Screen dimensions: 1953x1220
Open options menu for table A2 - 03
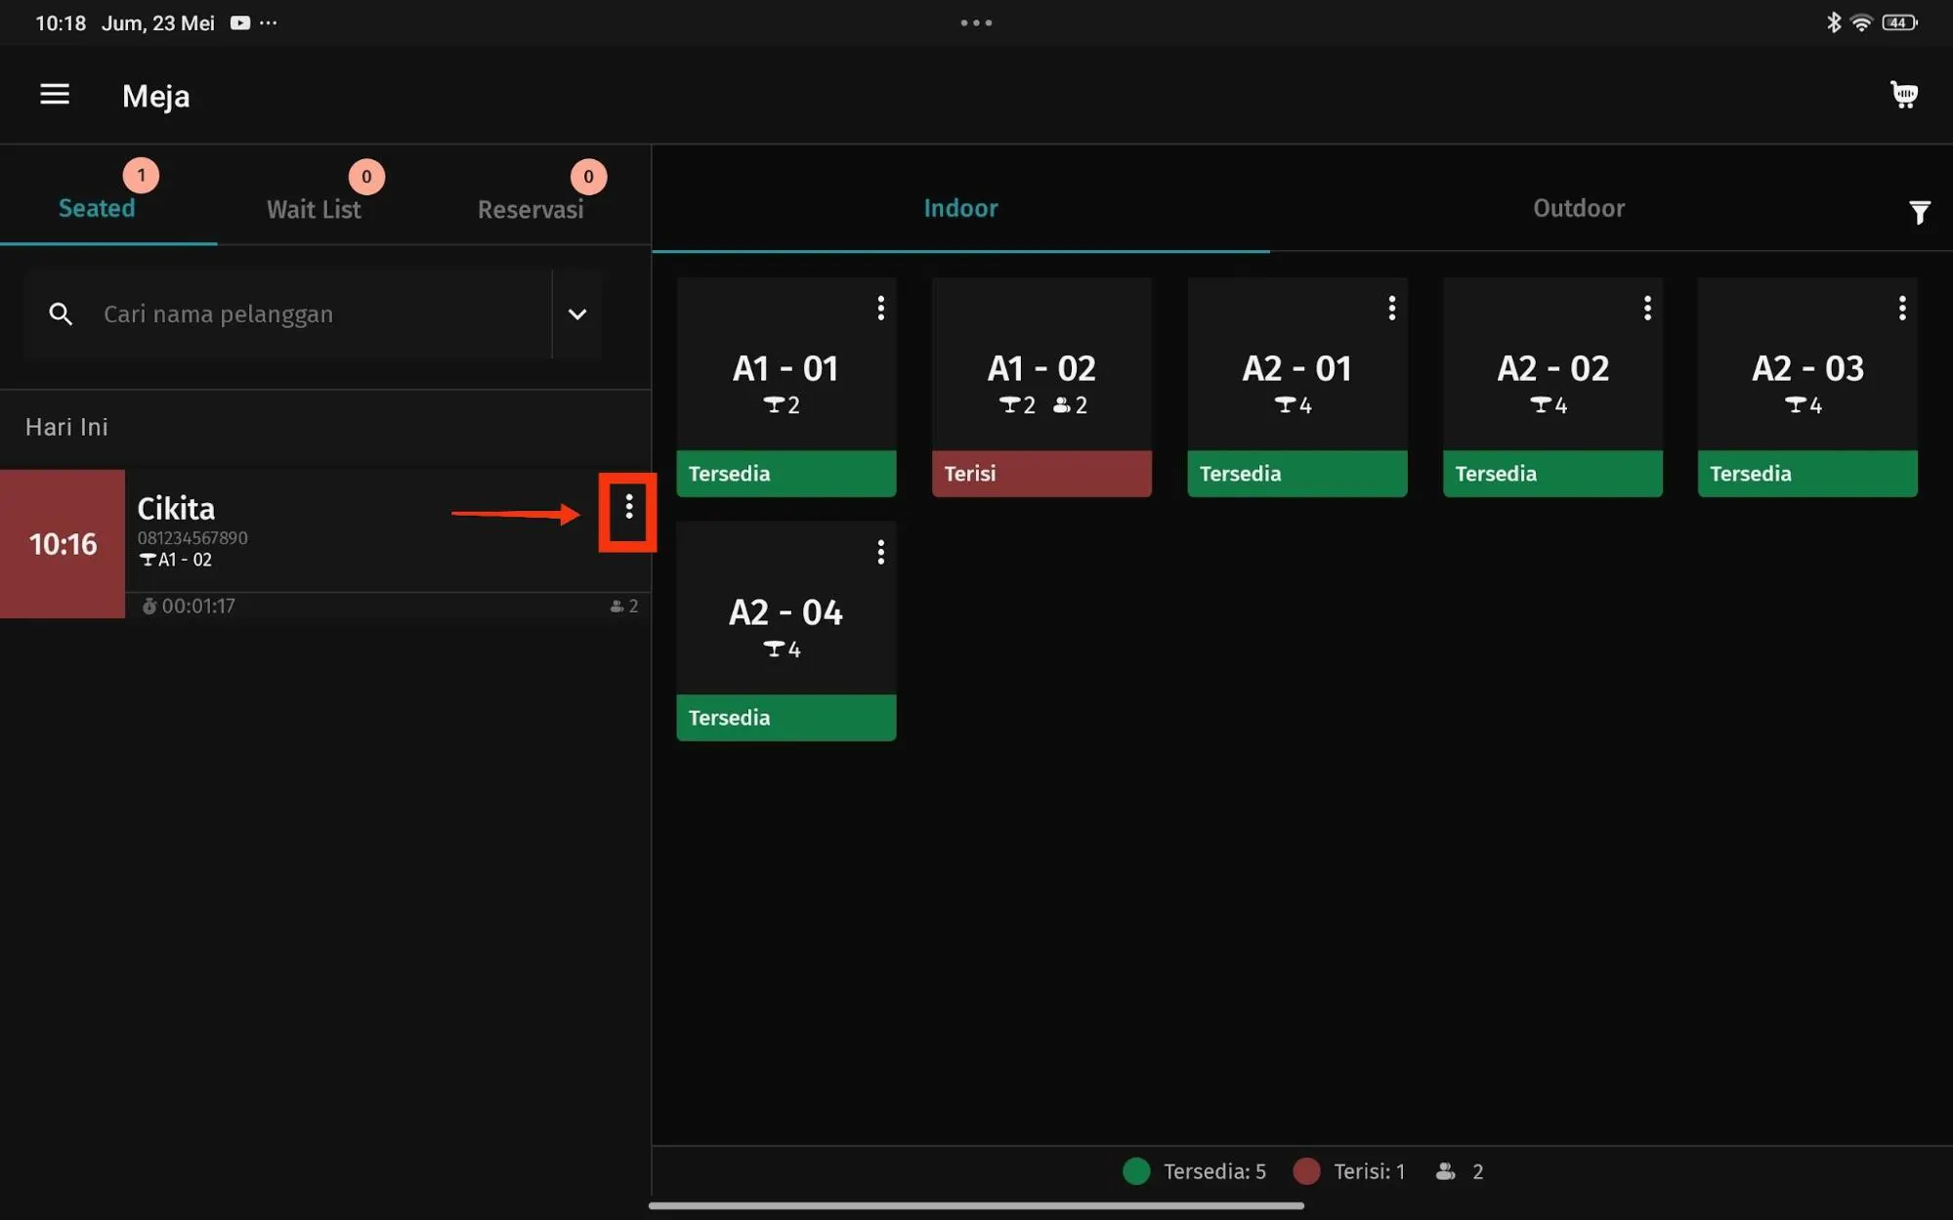pos(1901,309)
